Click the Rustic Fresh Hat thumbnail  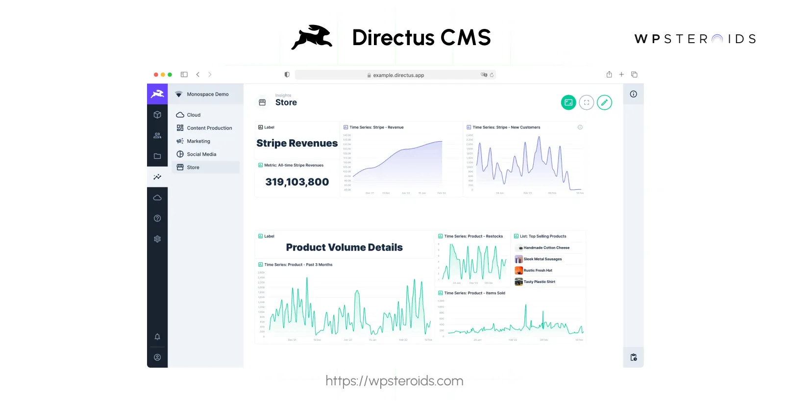[518, 270]
